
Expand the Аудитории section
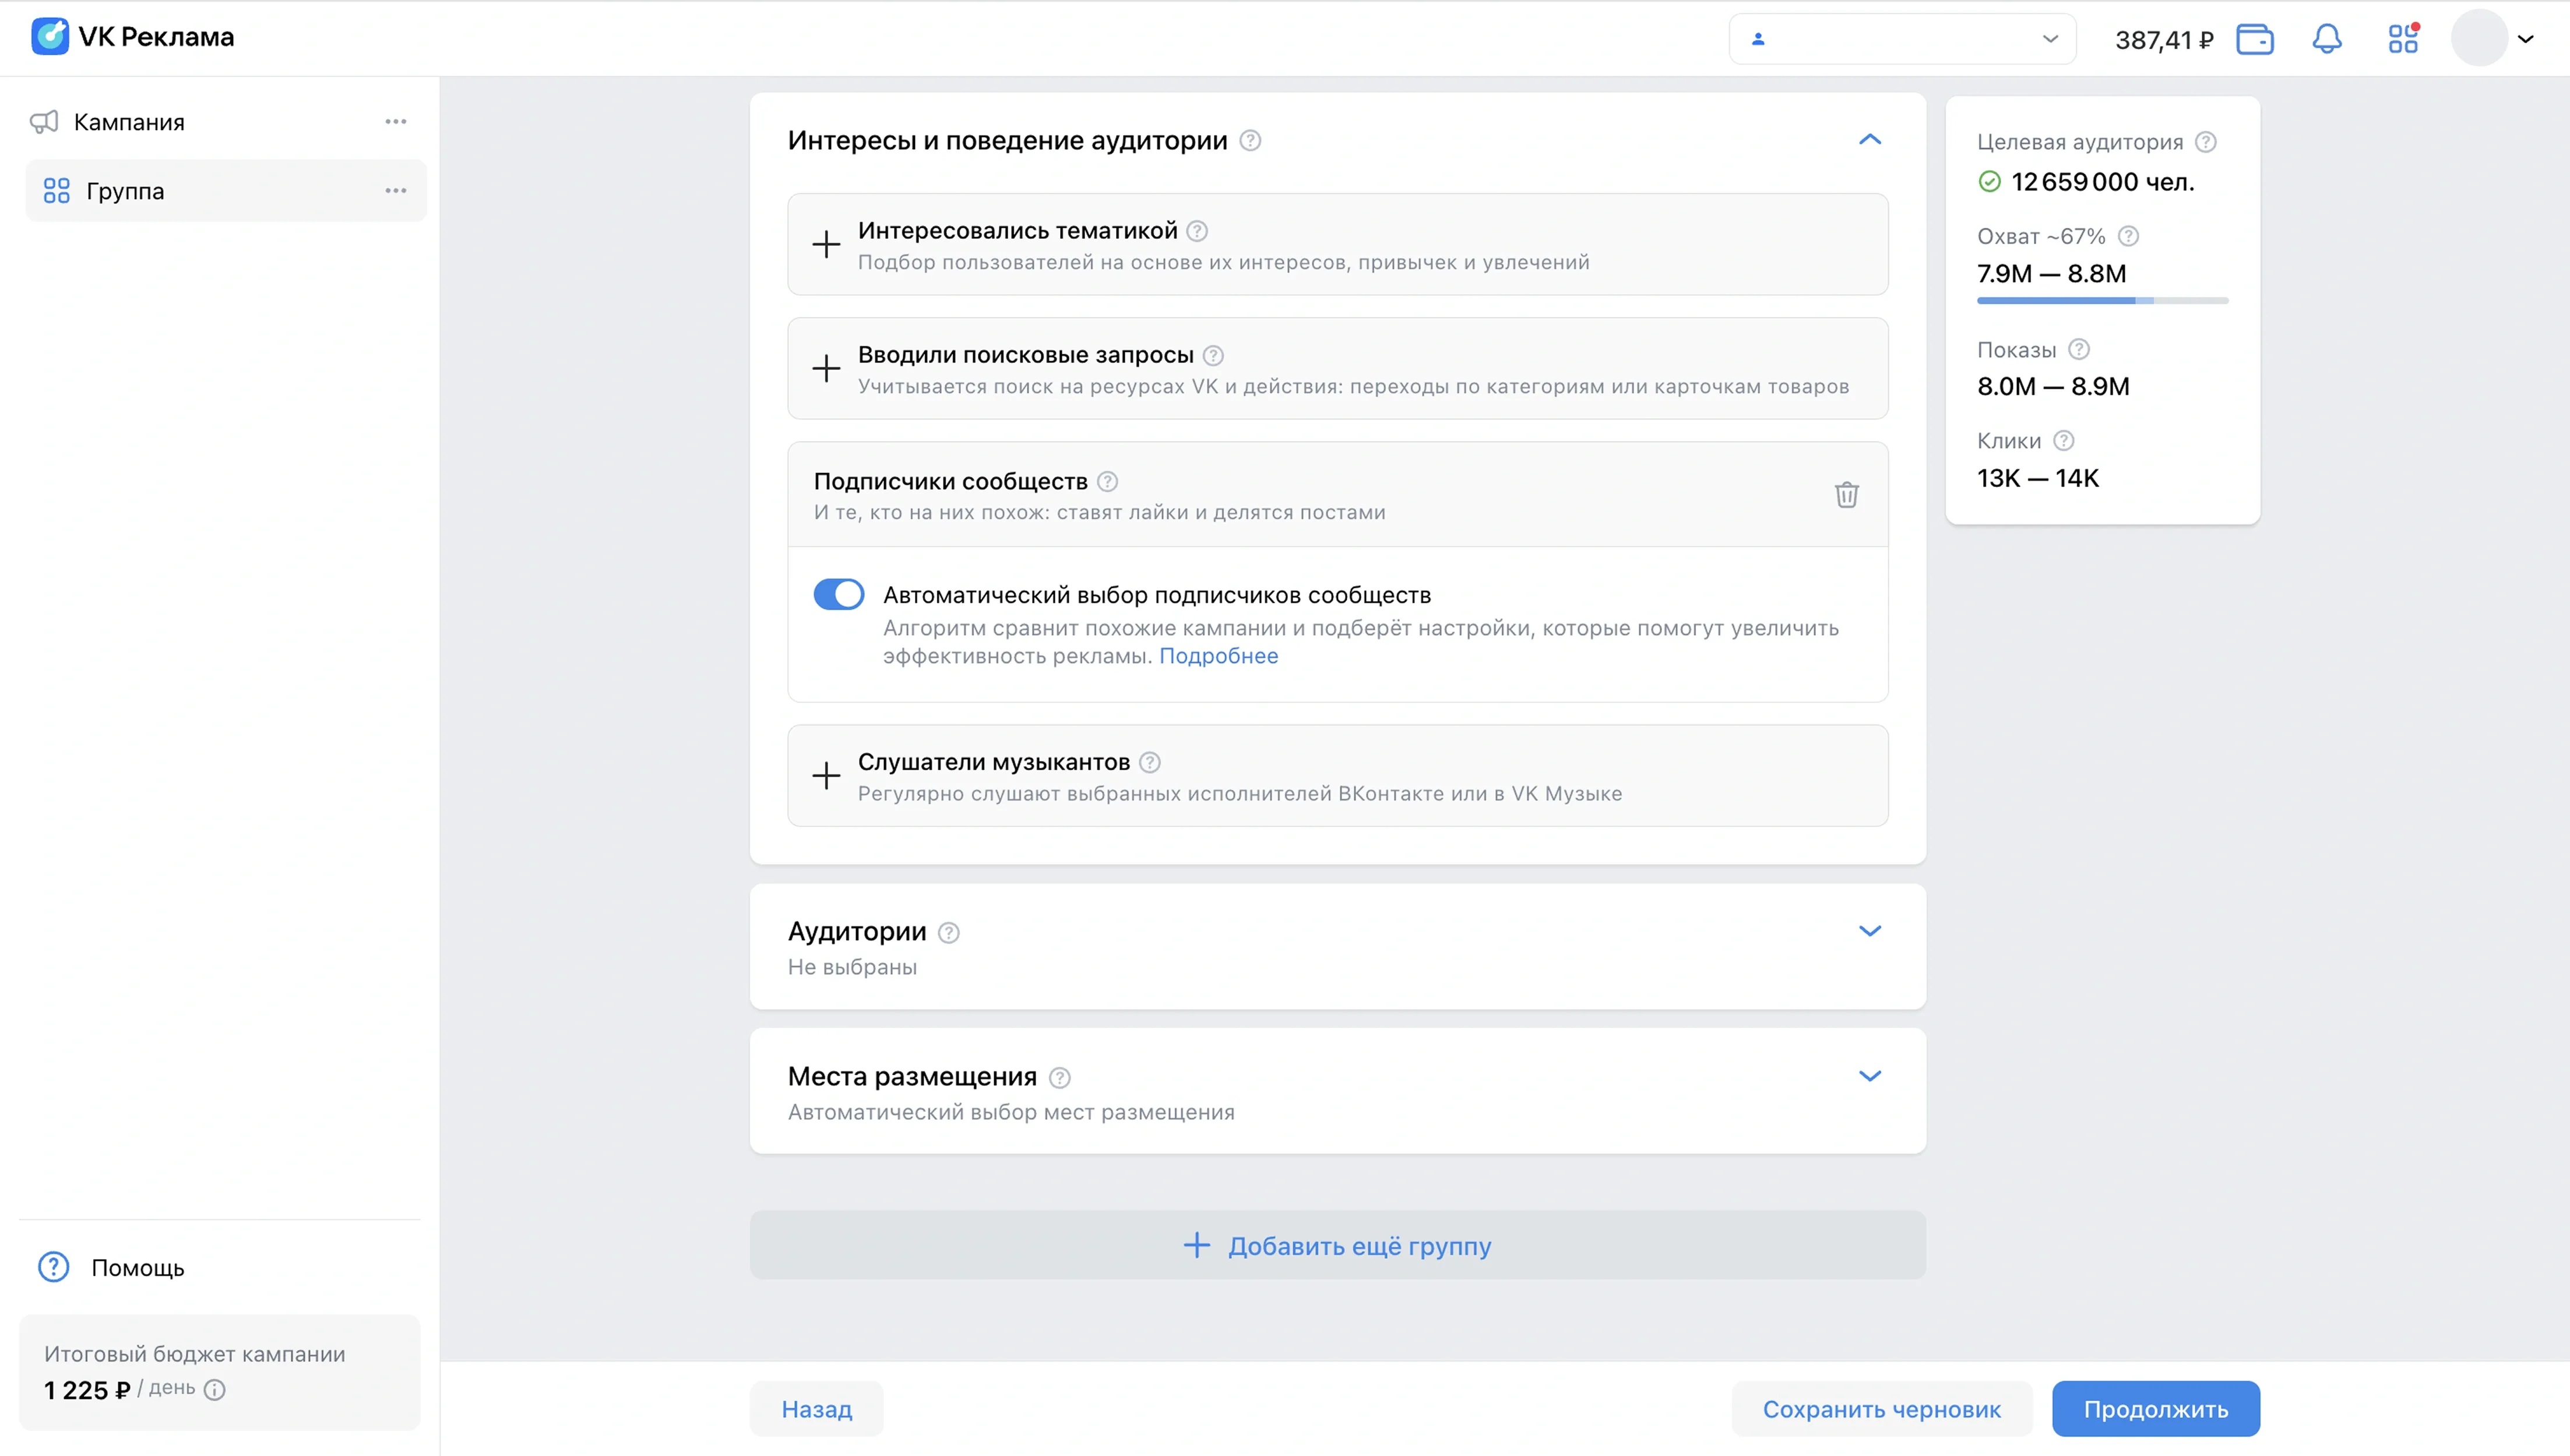1869,931
